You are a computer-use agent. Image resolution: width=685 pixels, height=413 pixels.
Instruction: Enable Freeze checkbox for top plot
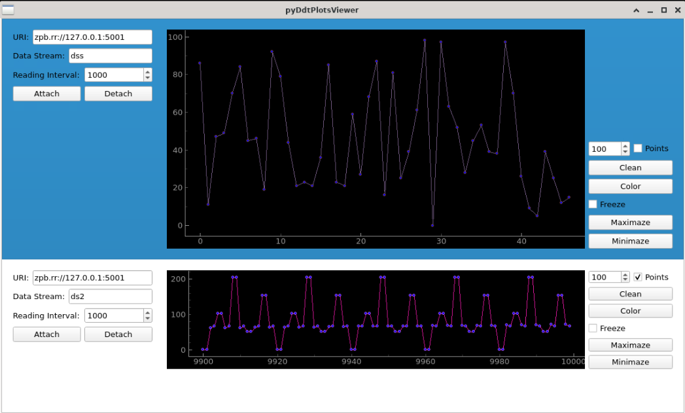[593, 204]
